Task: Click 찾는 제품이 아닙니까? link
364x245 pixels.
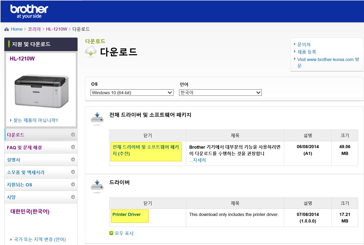Action: (36, 120)
